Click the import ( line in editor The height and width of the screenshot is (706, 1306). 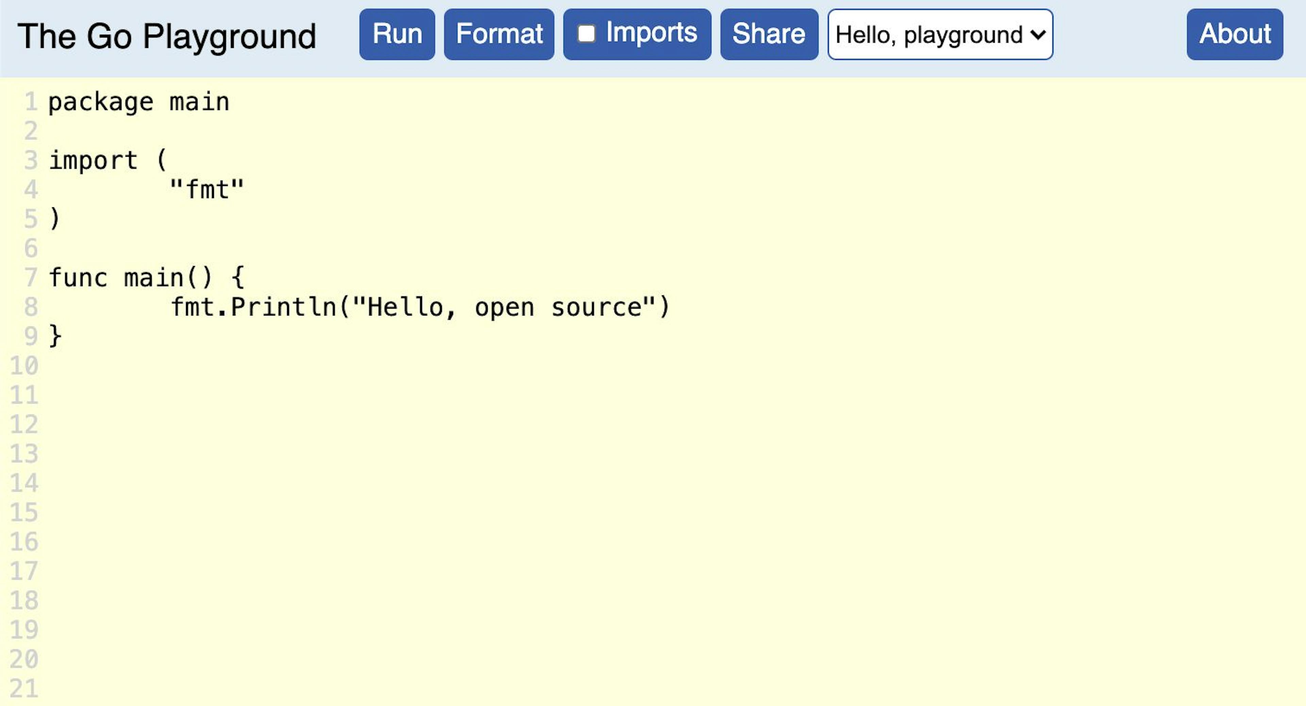point(107,161)
